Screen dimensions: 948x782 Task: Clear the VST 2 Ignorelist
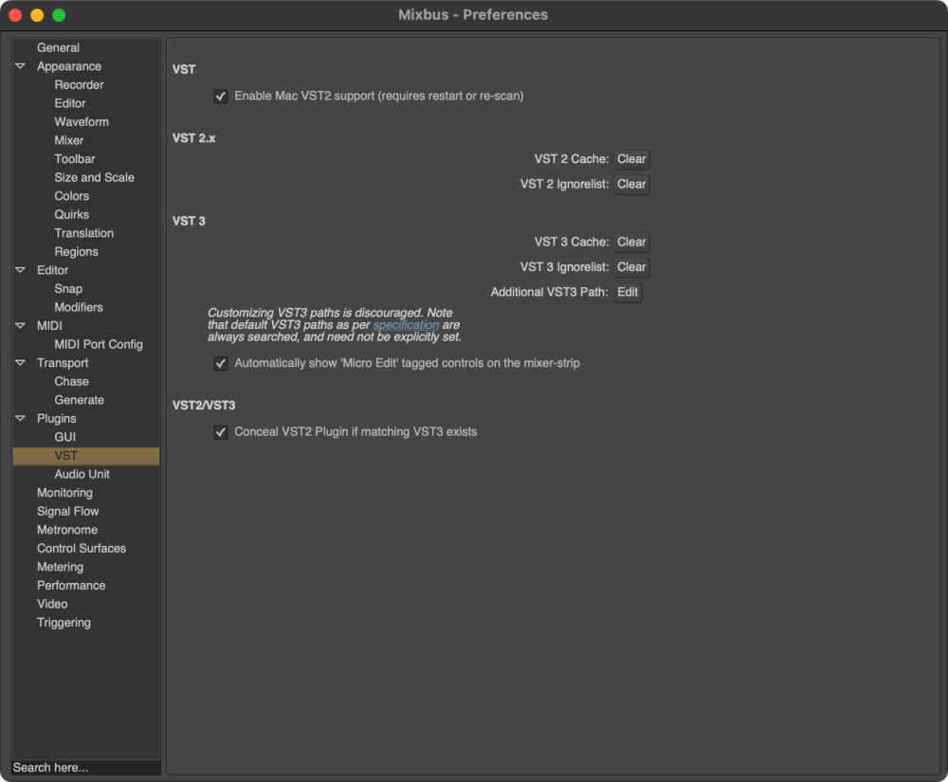pos(630,184)
